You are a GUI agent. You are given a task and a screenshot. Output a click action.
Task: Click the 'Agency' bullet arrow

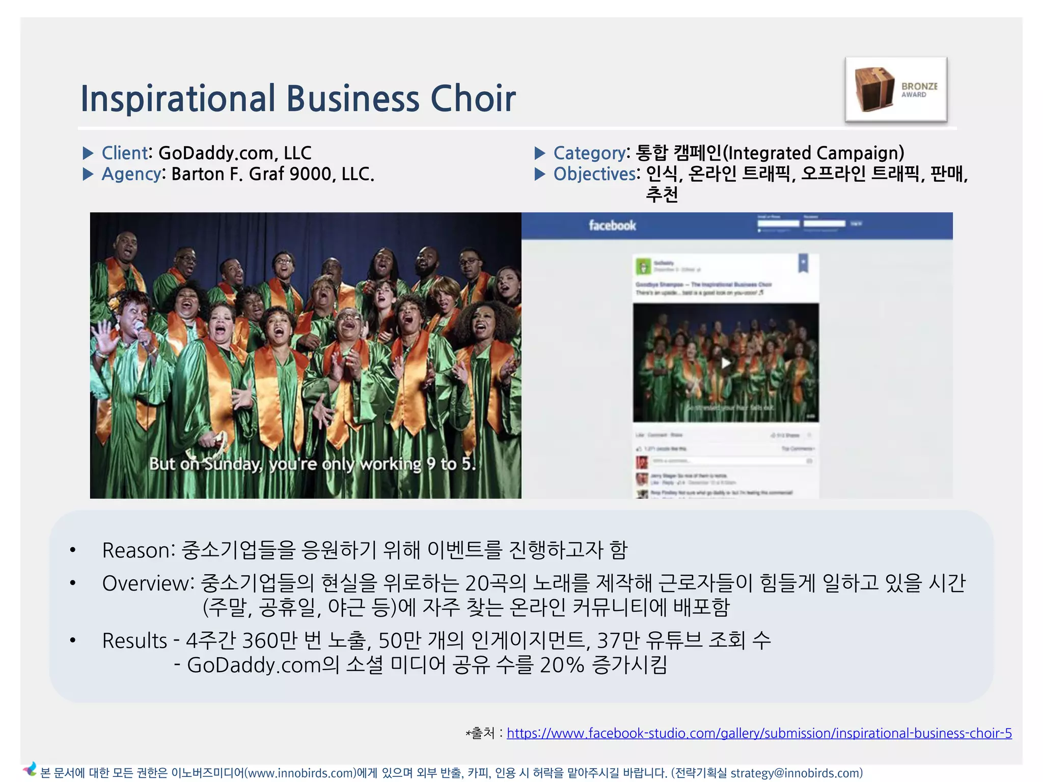[x=88, y=175]
